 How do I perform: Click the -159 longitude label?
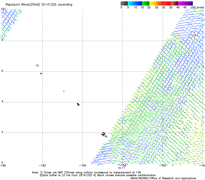(x=83, y=166)
